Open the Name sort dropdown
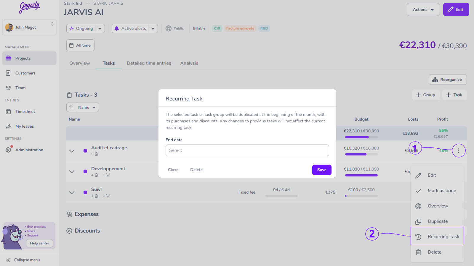The height and width of the screenshot is (266, 474). point(87,107)
